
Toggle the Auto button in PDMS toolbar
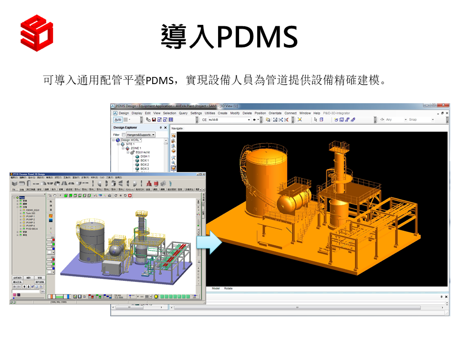tap(118, 119)
